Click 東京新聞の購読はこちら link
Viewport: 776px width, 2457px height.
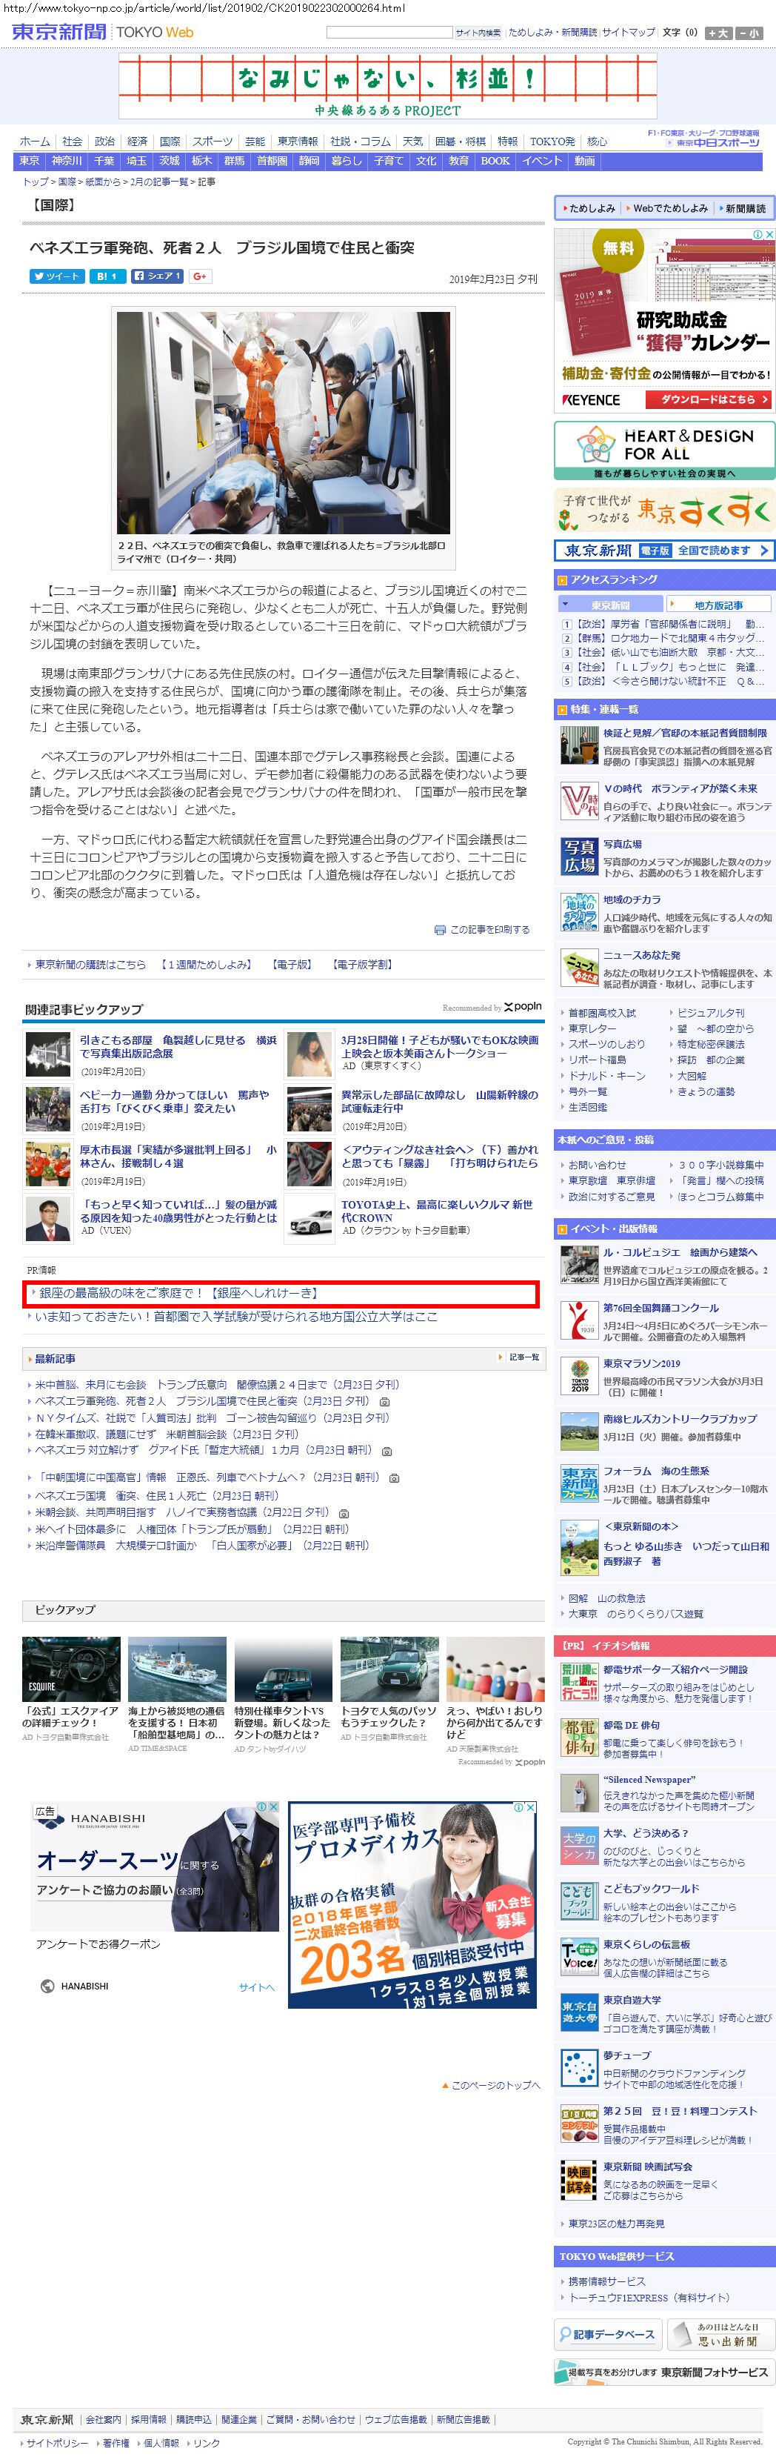pos(90,964)
